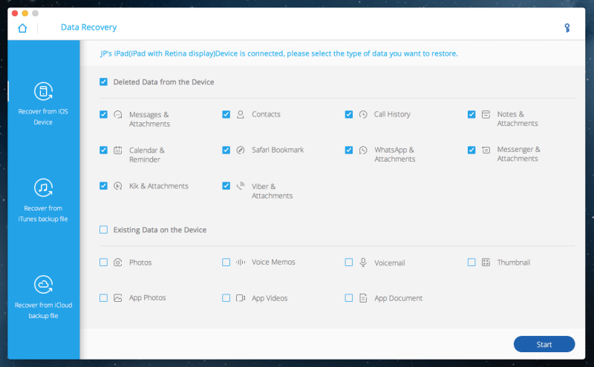The height and width of the screenshot is (367, 594).
Task: Uncheck Deleted Data from the Device
Action: coord(103,82)
